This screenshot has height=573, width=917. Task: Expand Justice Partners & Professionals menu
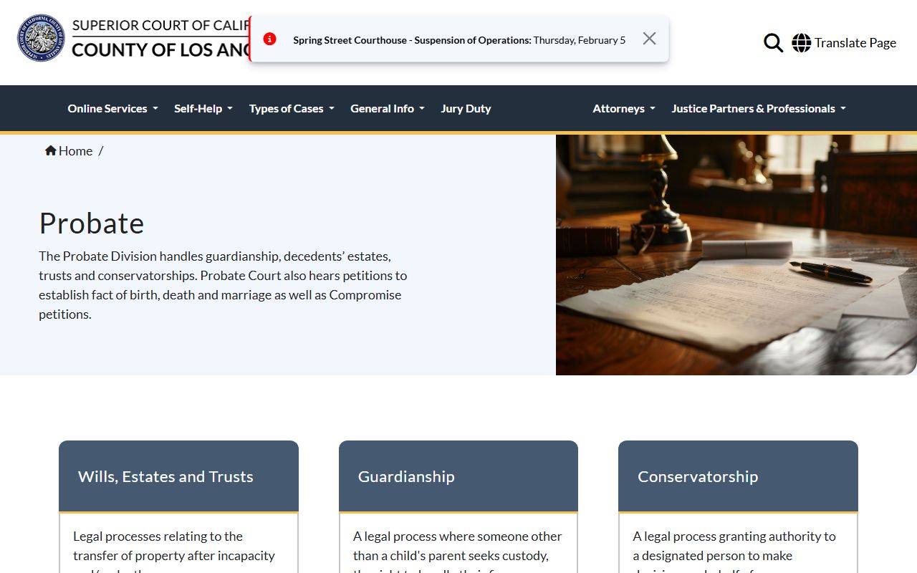click(759, 109)
